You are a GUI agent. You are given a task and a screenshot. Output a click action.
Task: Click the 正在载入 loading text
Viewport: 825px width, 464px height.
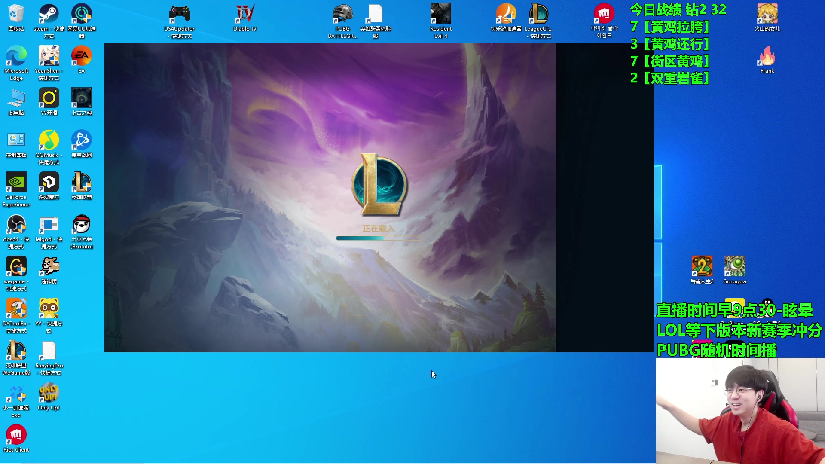tap(378, 229)
